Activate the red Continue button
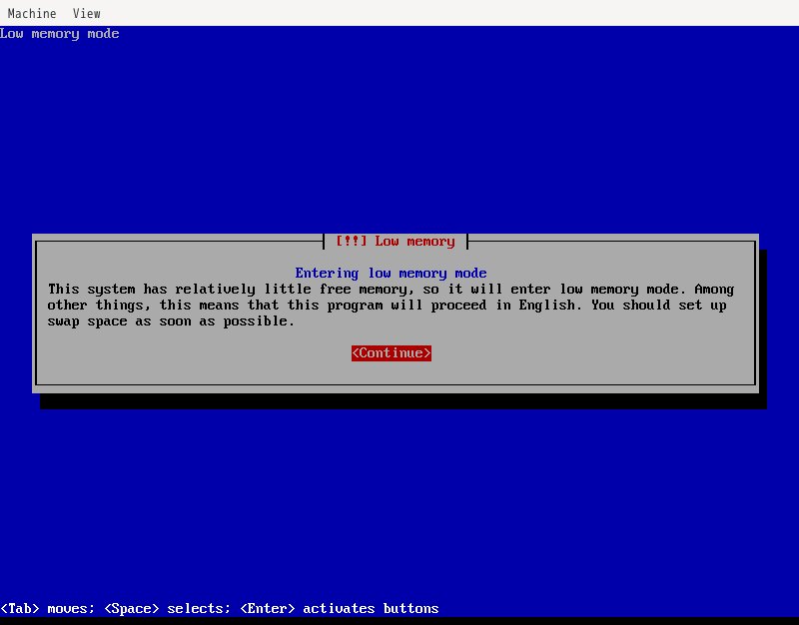 click(x=392, y=353)
